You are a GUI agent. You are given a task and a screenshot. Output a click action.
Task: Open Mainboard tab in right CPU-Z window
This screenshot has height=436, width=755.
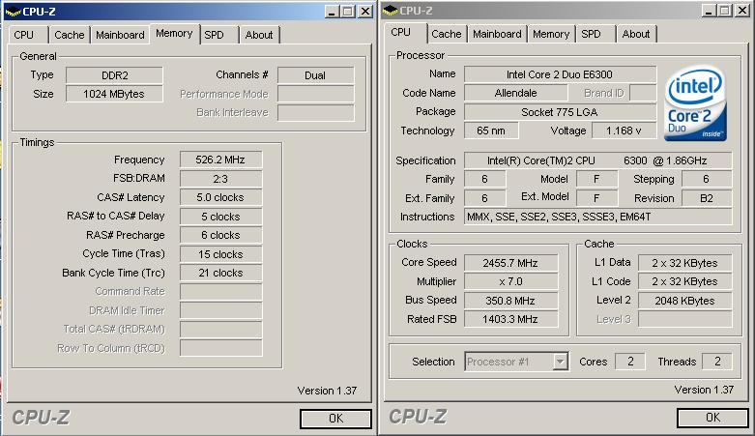[497, 34]
